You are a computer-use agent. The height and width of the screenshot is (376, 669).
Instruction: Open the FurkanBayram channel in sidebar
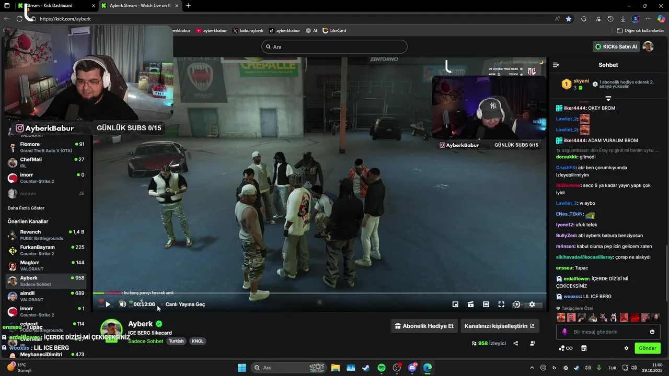click(x=46, y=250)
